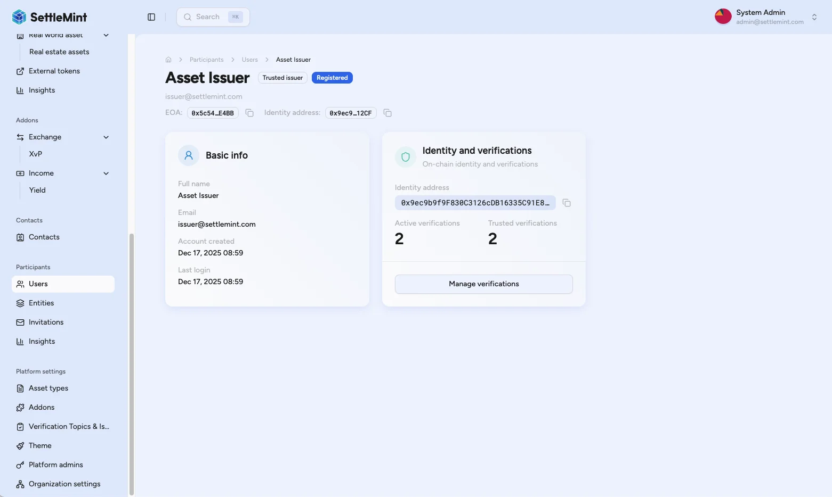Open Verification Topics & Issuers settings
This screenshot has width=832, height=497.
(68, 426)
